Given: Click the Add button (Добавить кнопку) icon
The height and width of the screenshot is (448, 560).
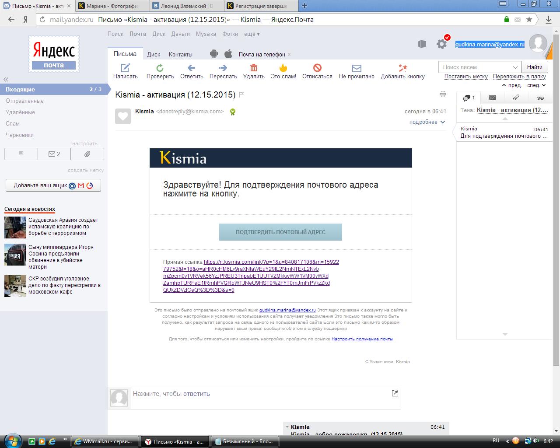Looking at the screenshot, I should click(x=402, y=67).
